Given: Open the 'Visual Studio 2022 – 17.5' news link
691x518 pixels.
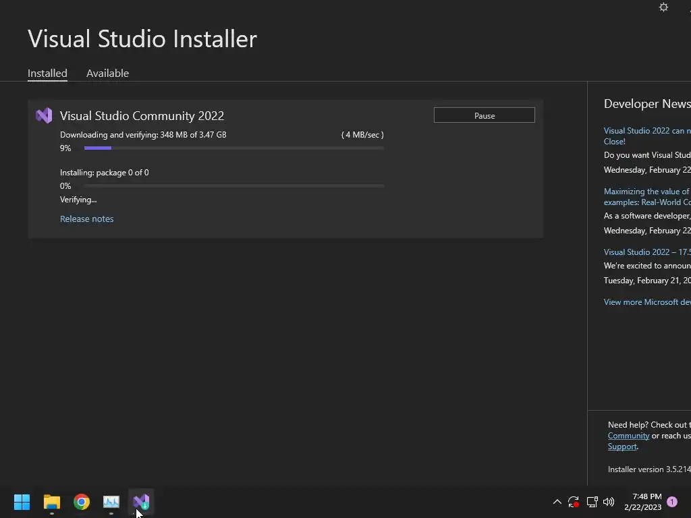Looking at the screenshot, I should click(647, 252).
